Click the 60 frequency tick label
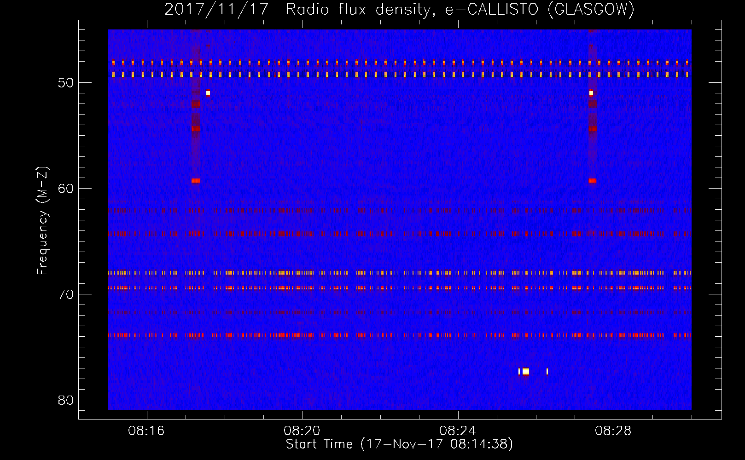This screenshot has width=745, height=460. point(66,189)
